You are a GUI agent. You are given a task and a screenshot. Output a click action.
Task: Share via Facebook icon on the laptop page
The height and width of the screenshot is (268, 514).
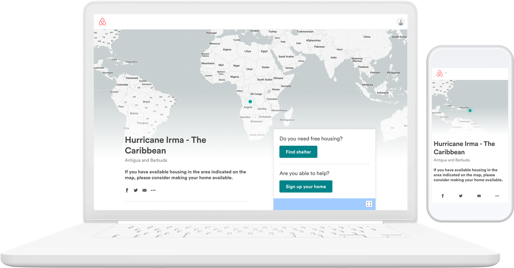pos(127,190)
